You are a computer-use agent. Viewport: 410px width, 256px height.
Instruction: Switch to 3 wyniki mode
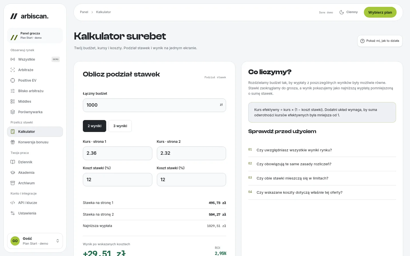pyautogui.click(x=120, y=126)
